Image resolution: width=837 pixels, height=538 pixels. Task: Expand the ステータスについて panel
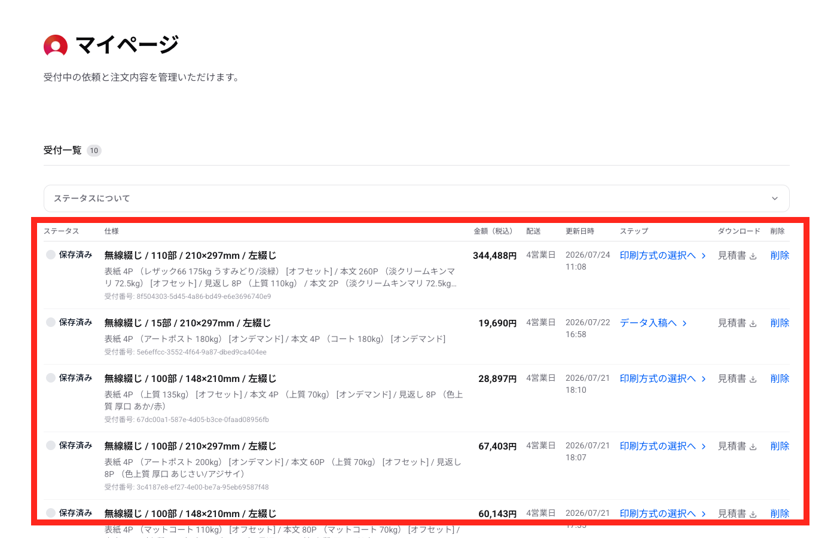(x=416, y=198)
